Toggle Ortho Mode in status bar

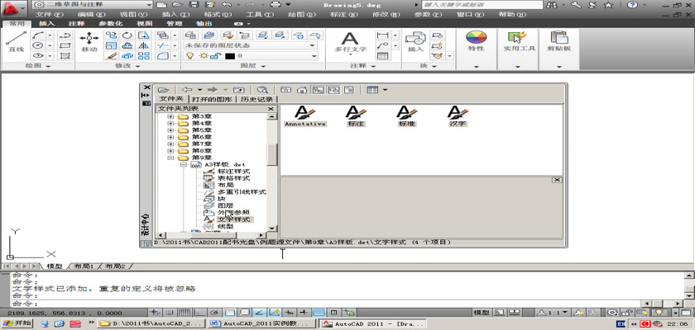click(x=200, y=313)
